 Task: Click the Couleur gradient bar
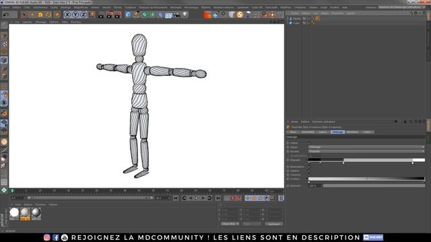[366, 179]
